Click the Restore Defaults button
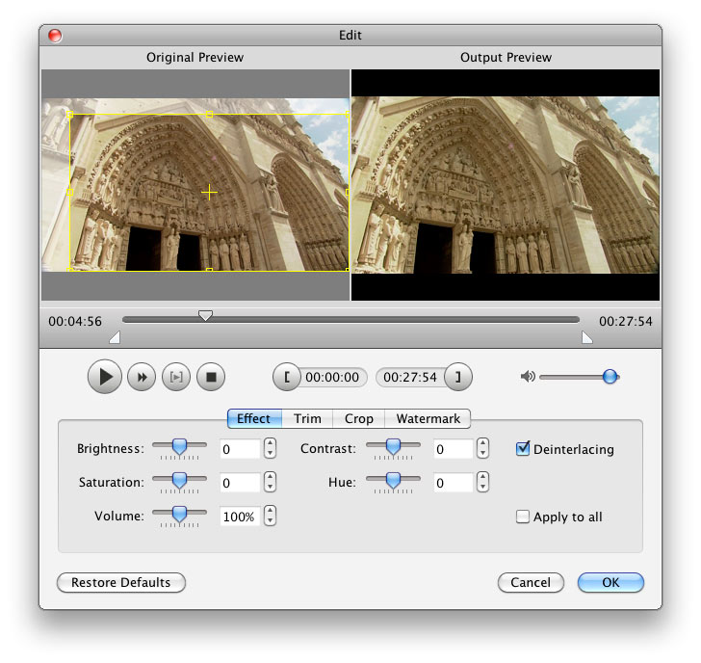This screenshot has height=663, width=701. pyautogui.click(x=121, y=582)
